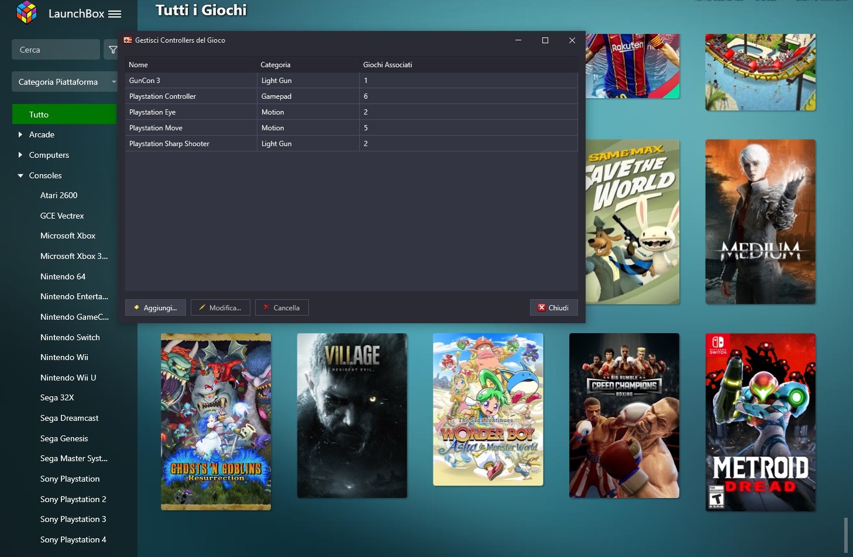Click the Modifica... button
The height and width of the screenshot is (557, 853).
click(x=221, y=307)
